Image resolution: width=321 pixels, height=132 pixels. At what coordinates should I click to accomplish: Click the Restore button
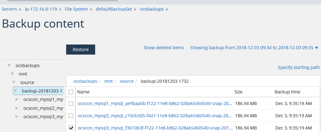81,50
